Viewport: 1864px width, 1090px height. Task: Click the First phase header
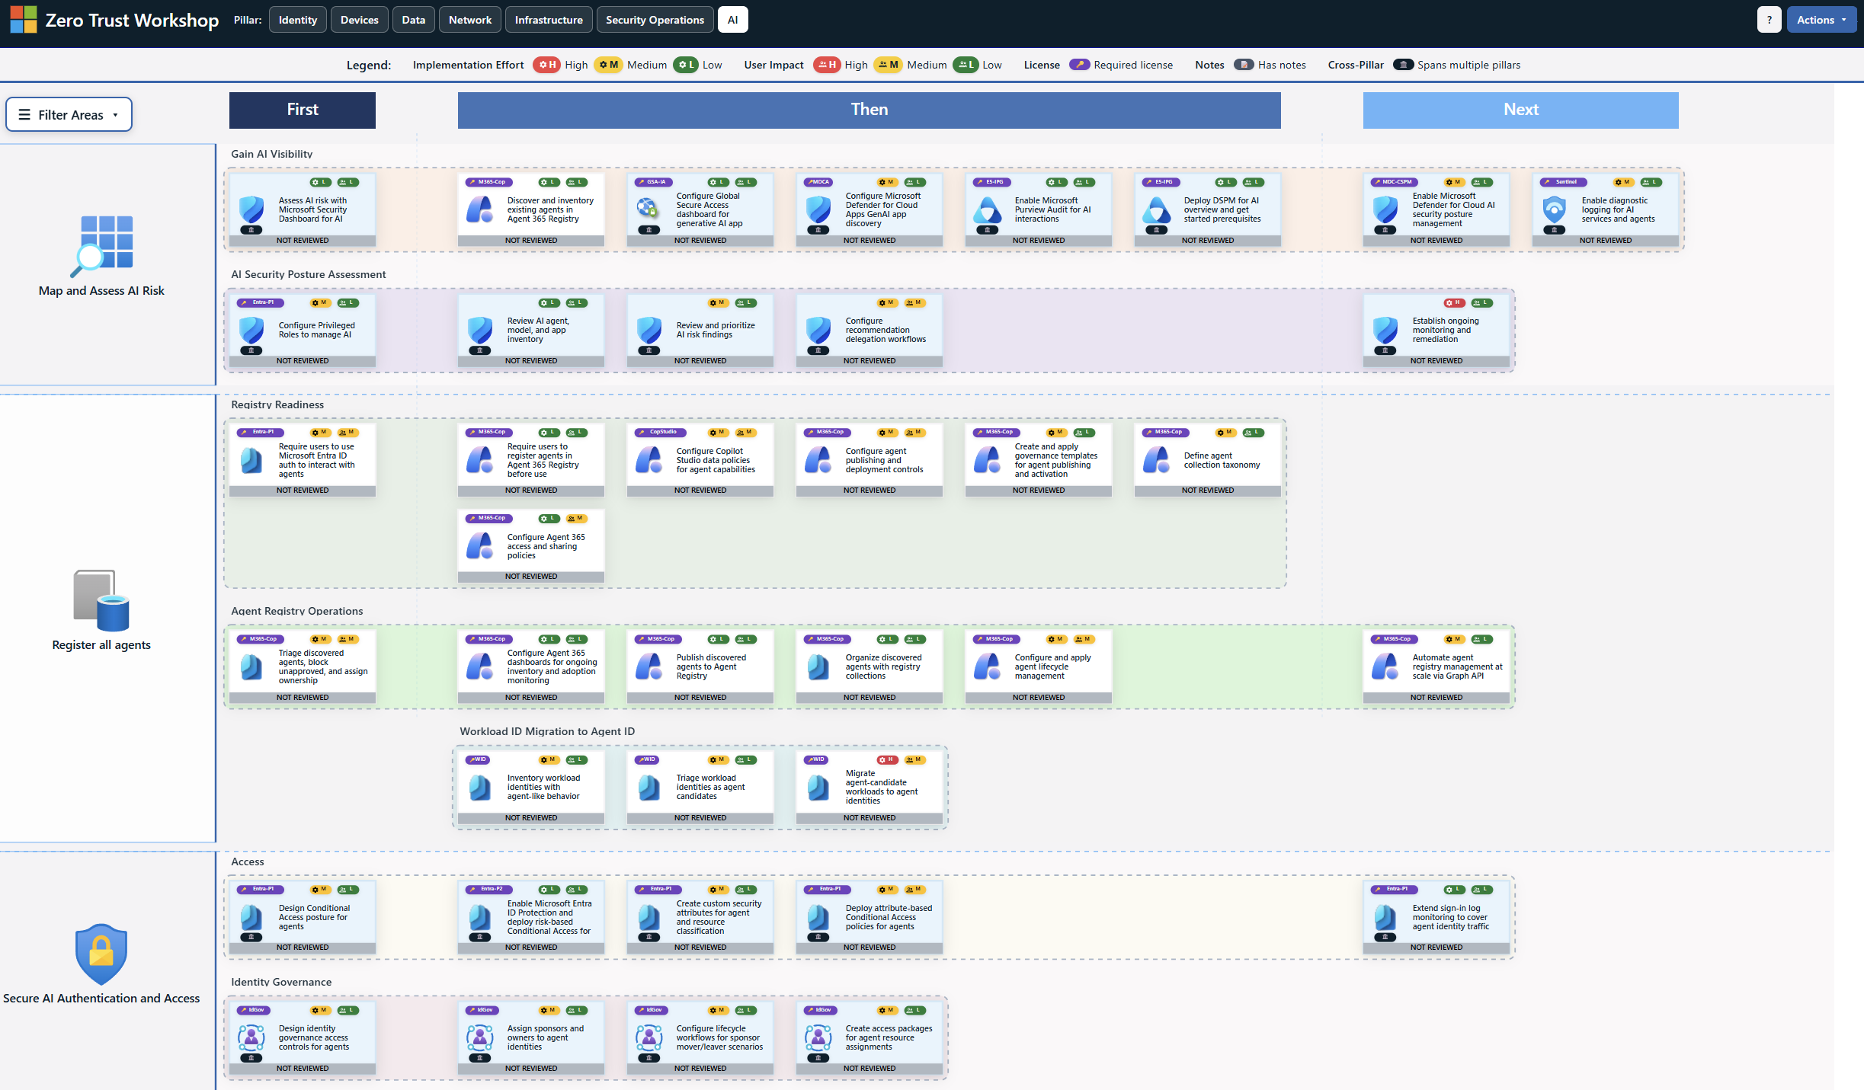pos(302,110)
